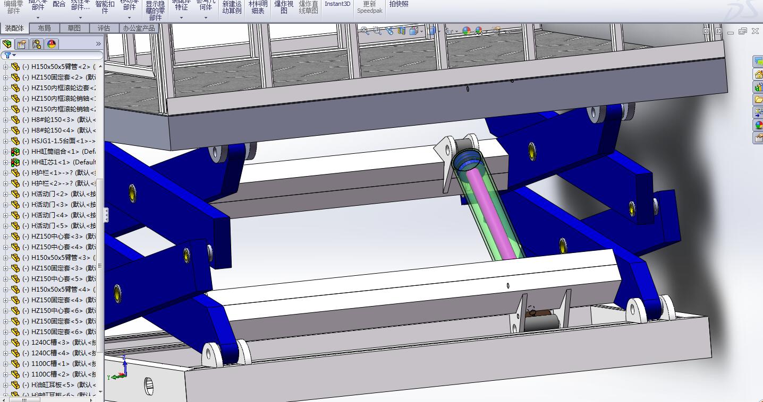Image resolution: width=763 pixels, height=402 pixels.
Task: Click the 拍快照 button
Action: (x=399, y=4)
